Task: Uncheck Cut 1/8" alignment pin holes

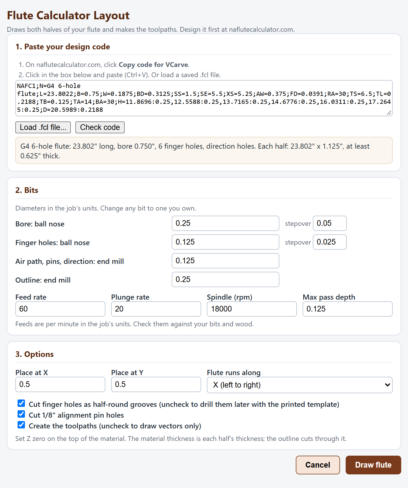Action: click(x=21, y=414)
